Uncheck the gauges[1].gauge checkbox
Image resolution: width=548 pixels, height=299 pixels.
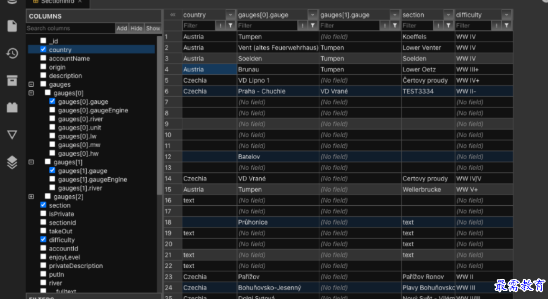point(52,171)
